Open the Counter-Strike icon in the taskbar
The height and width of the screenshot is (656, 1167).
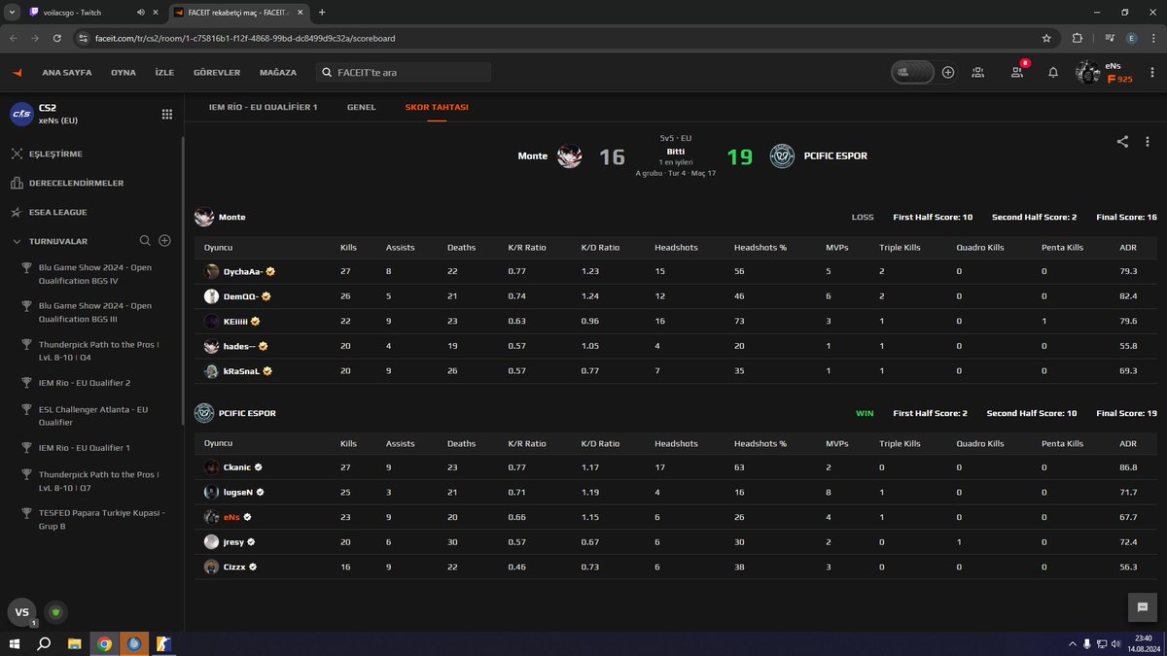tap(163, 643)
